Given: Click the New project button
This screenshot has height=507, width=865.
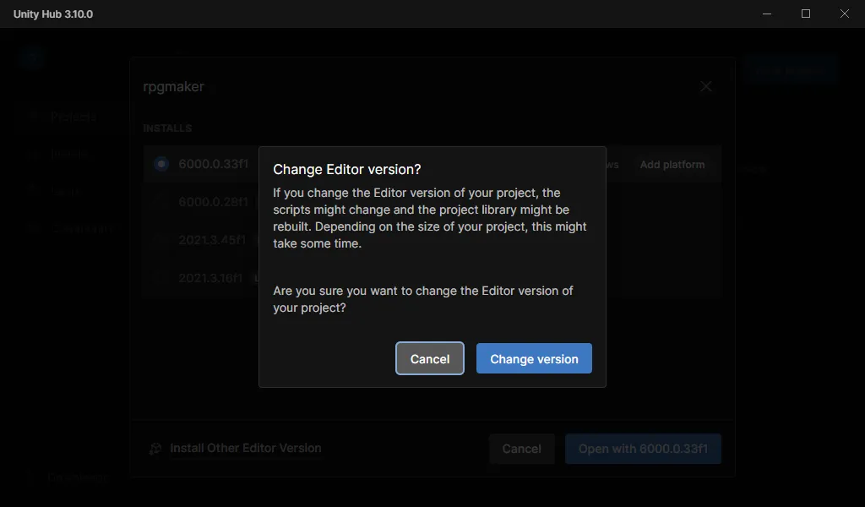Looking at the screenshot, I should 791,71.
